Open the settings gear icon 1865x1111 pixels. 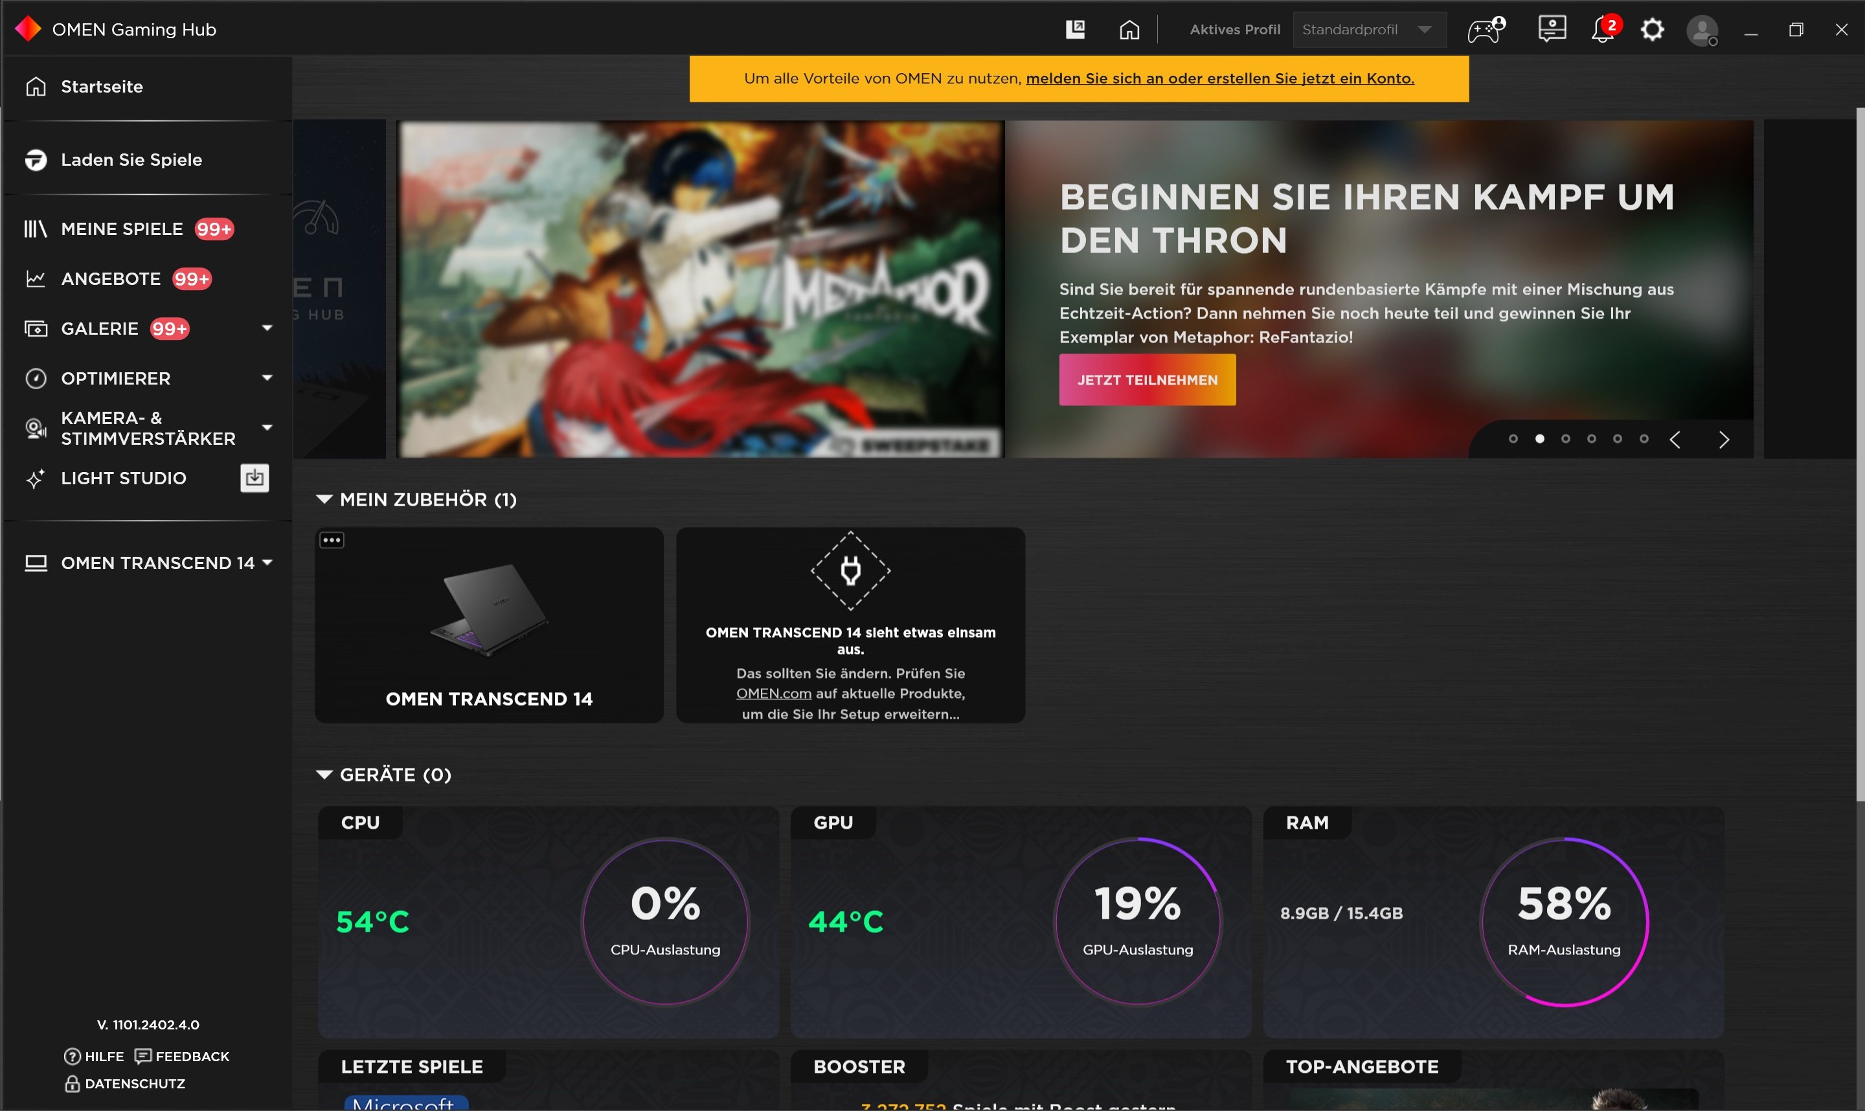[x=1653, y=30]
